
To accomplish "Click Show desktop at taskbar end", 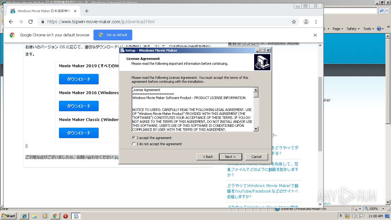I will pyautogui.click(x=388, y=216).
